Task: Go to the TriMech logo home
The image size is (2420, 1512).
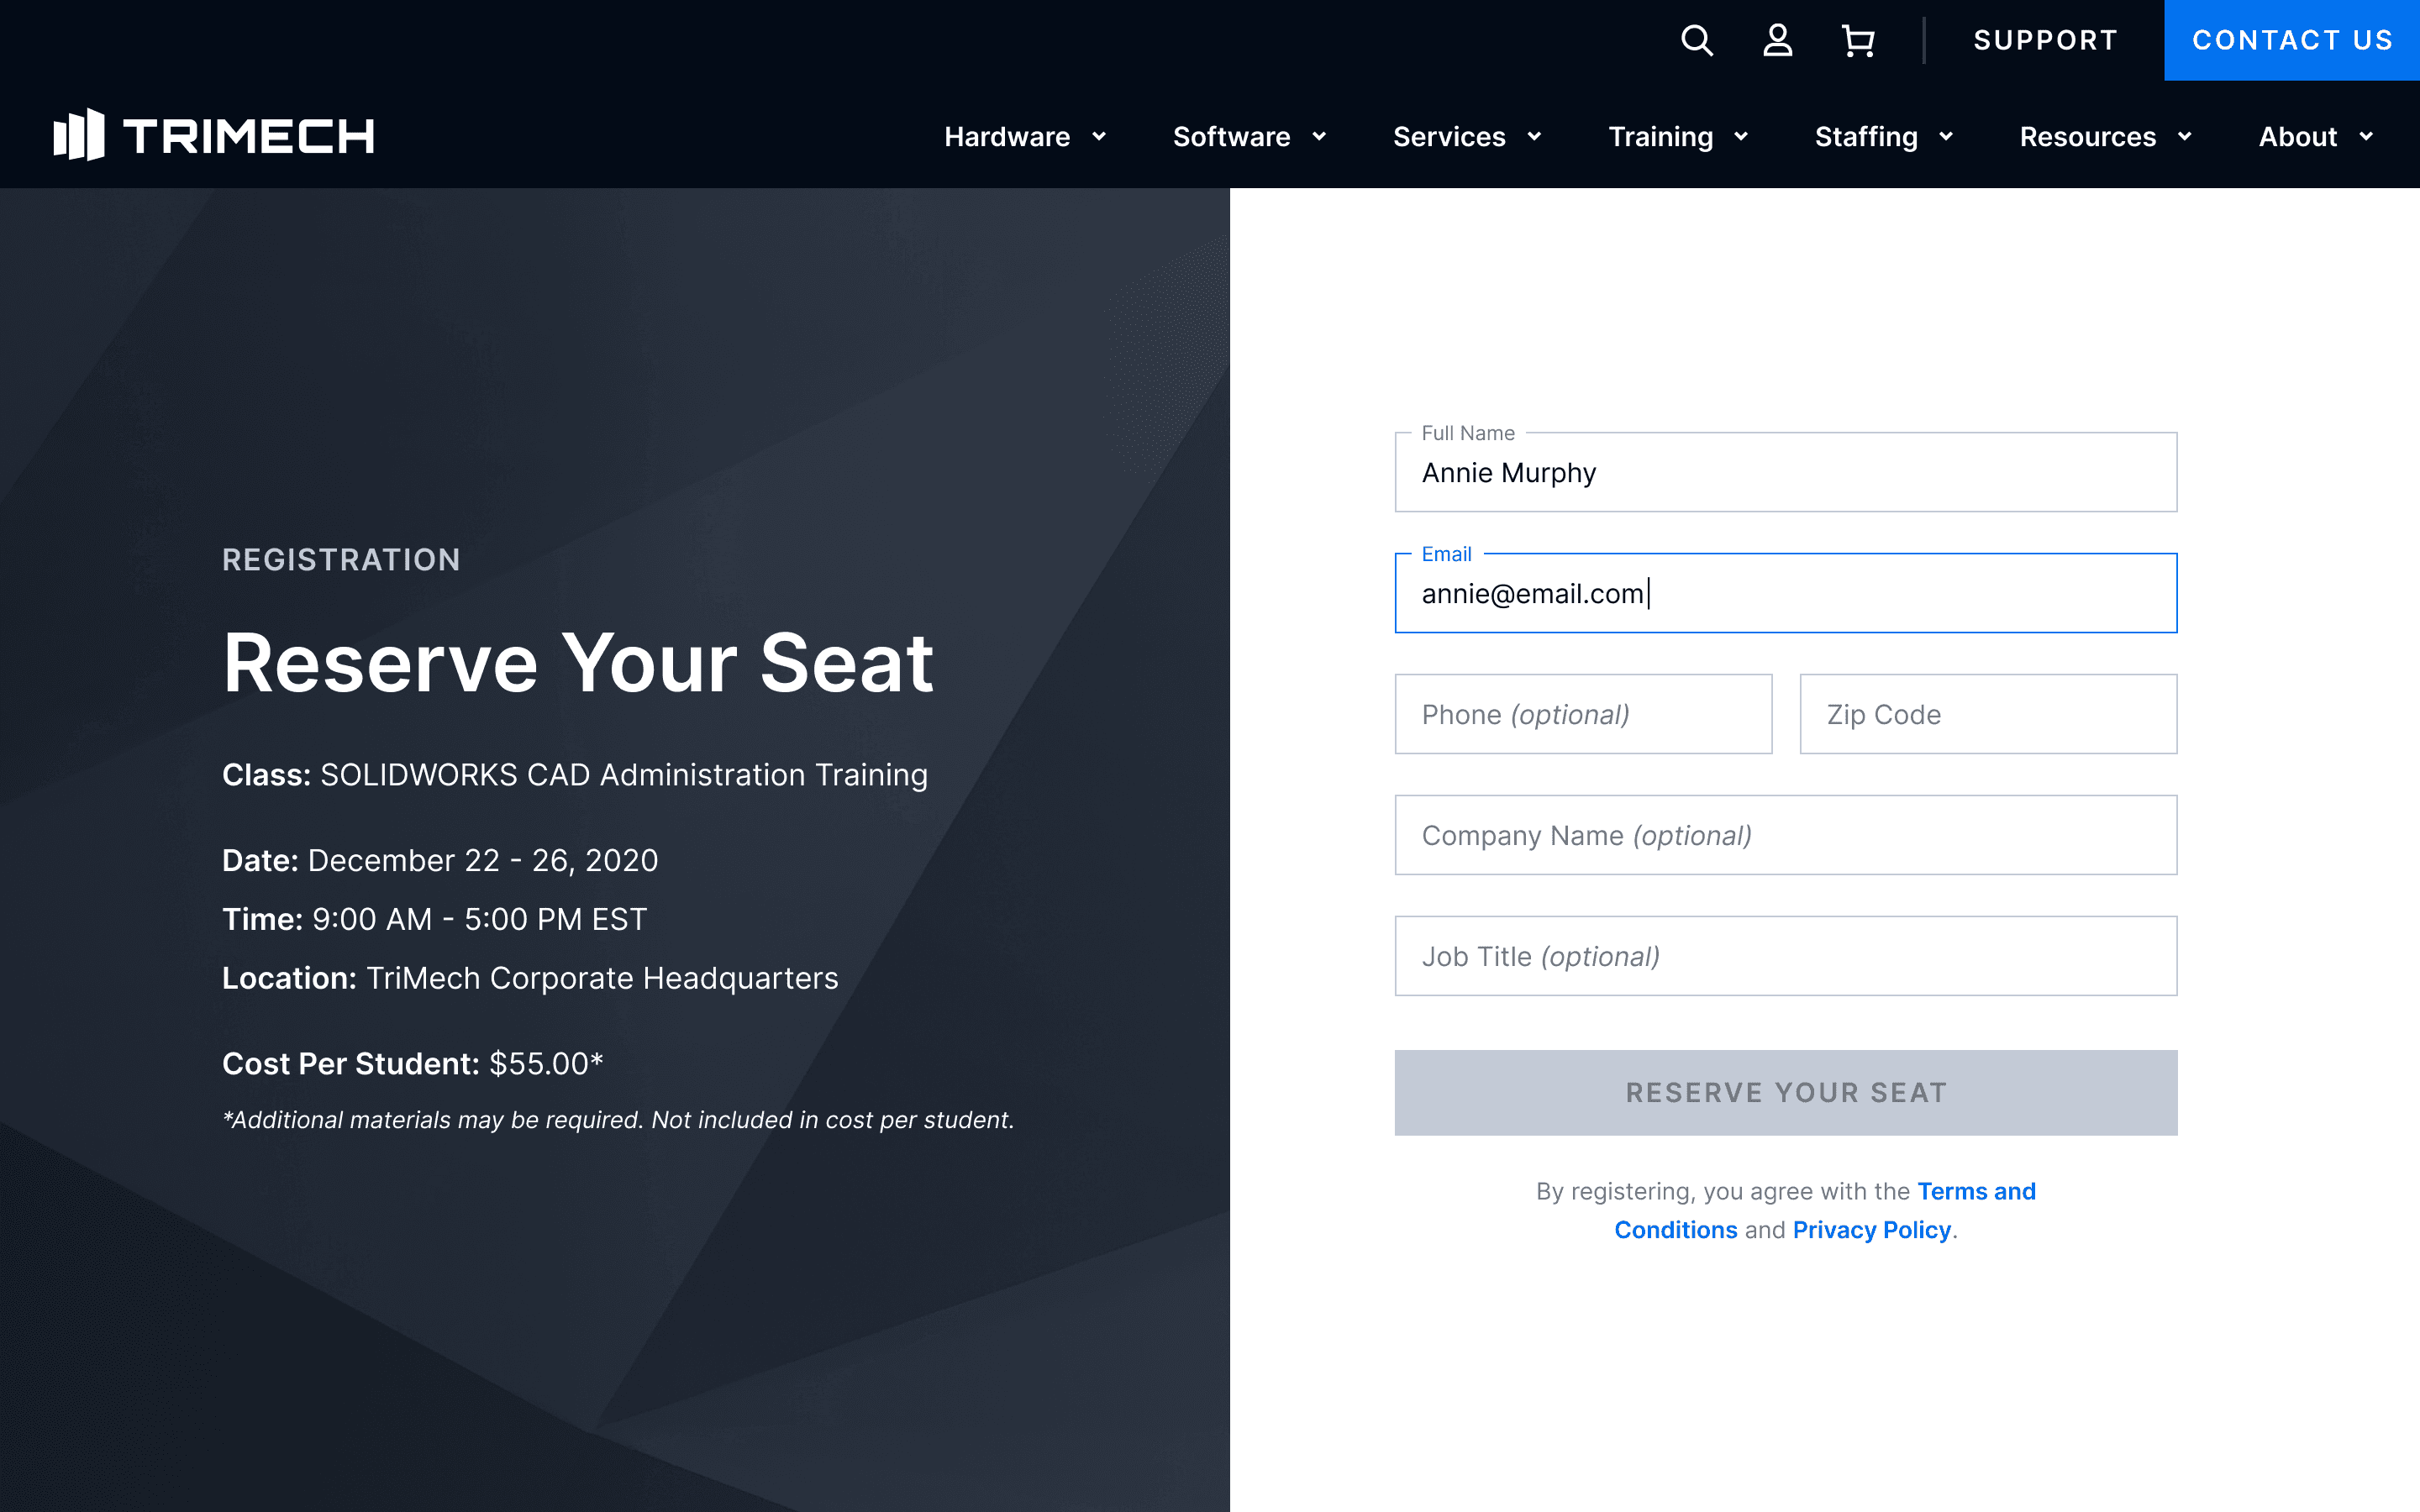Action: [x=214, y=135]
